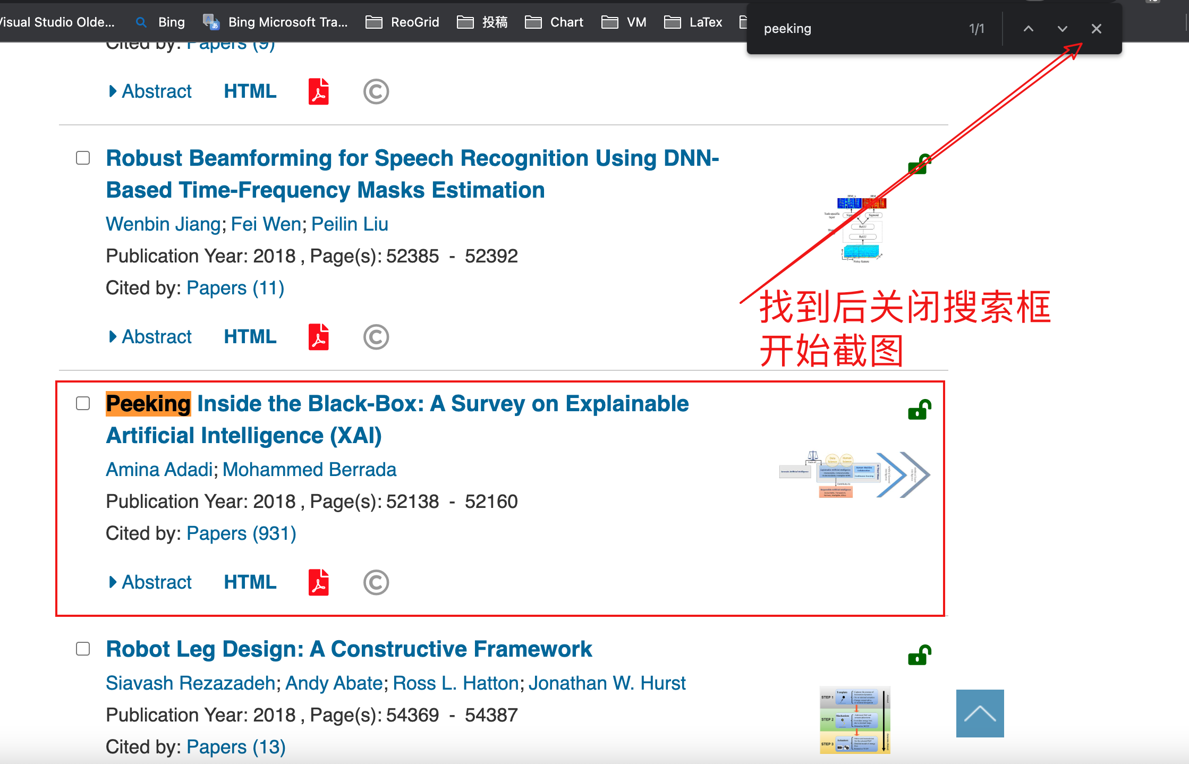The image size is (1189, 764).
Task: Close the find bar
Action: tap(1097, 29)
